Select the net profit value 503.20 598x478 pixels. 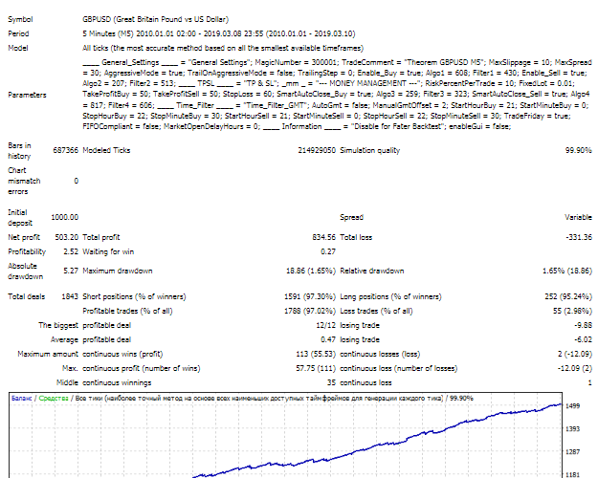pyautogui.click(x=66, y=237)
